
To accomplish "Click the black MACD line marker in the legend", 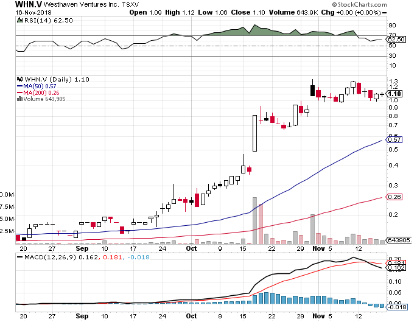I will [19, 257].
